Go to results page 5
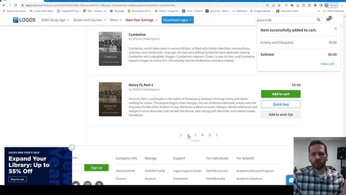Viewport: 346px width, 195px height. click(x=210, y=135)
